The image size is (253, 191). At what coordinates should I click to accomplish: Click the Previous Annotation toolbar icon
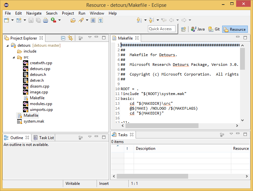[151, 20]
